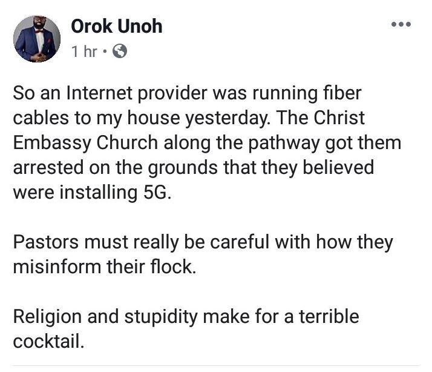Screen dimensions: 432x372
Task: Click the public globe privacy icon
Action: click(x=120, y=51)
